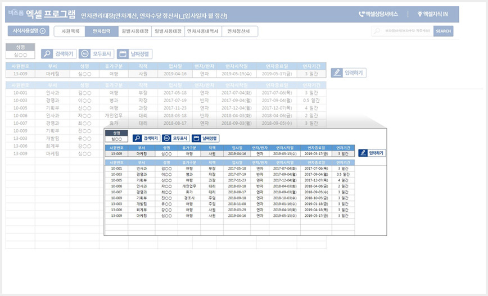Go to the 연차사용내역서 tab

[203, 31]
